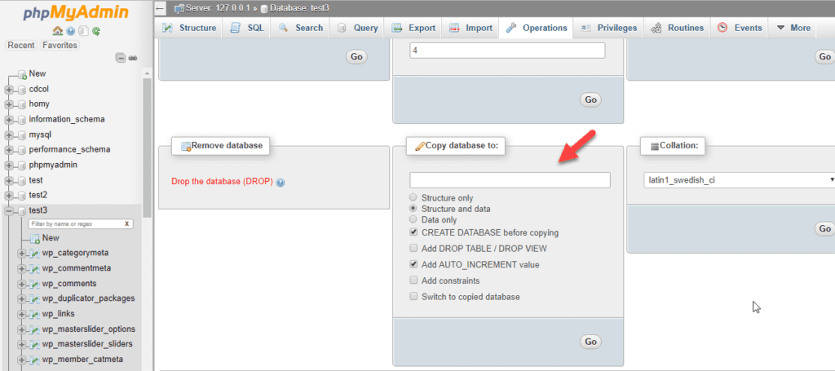Click the phpMyAdmin logo
This screenshot has height=371, width=835.
click(x=75, y=13)
